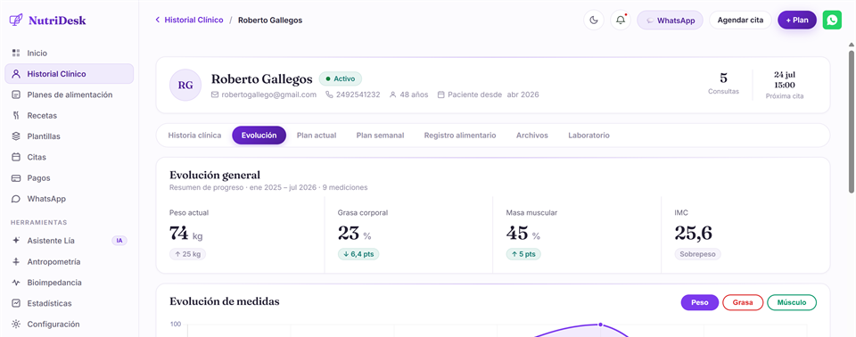Toggle the Grasa chart series
This screenshot has height=337, width=856.
click(x=743, y=302)
